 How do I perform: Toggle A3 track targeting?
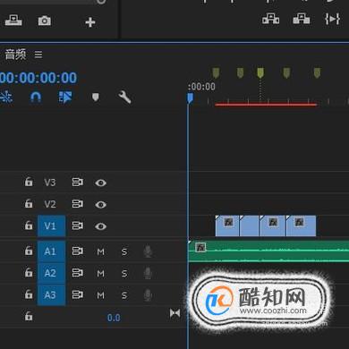click(x=51, y=295)
